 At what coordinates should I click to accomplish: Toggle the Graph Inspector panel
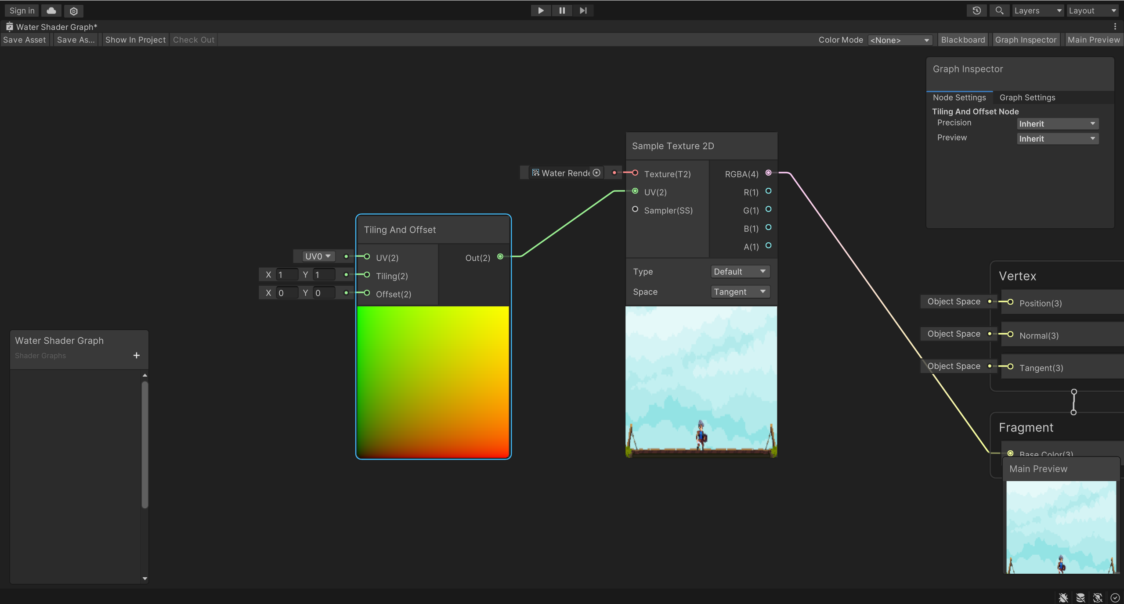coord(1026,40)
